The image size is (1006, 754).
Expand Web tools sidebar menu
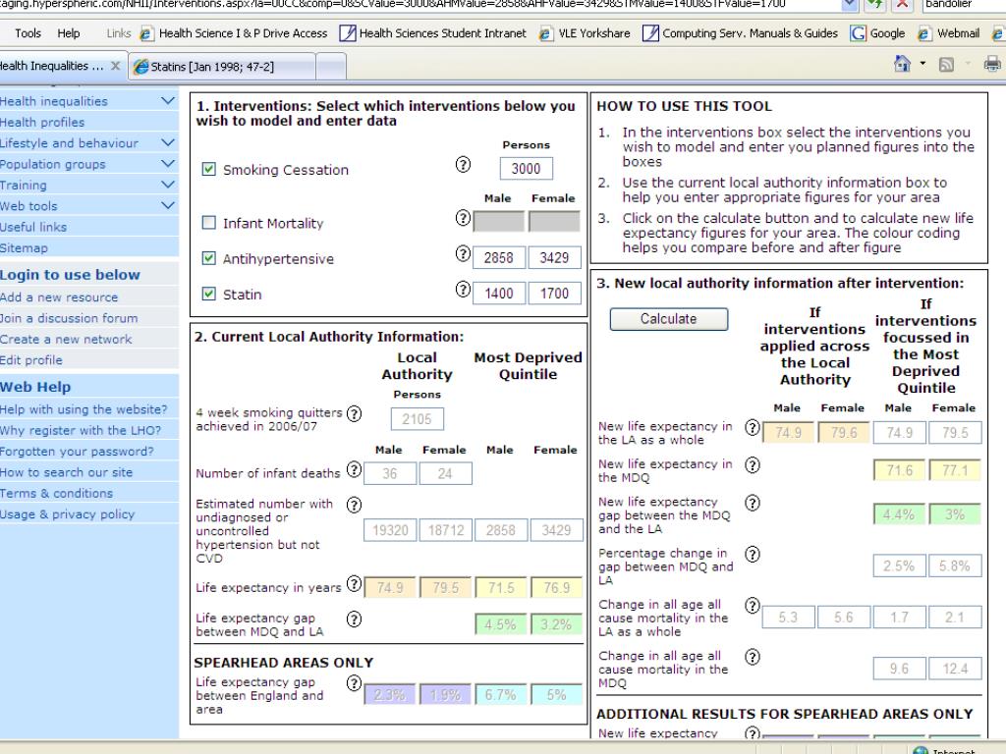167,206
